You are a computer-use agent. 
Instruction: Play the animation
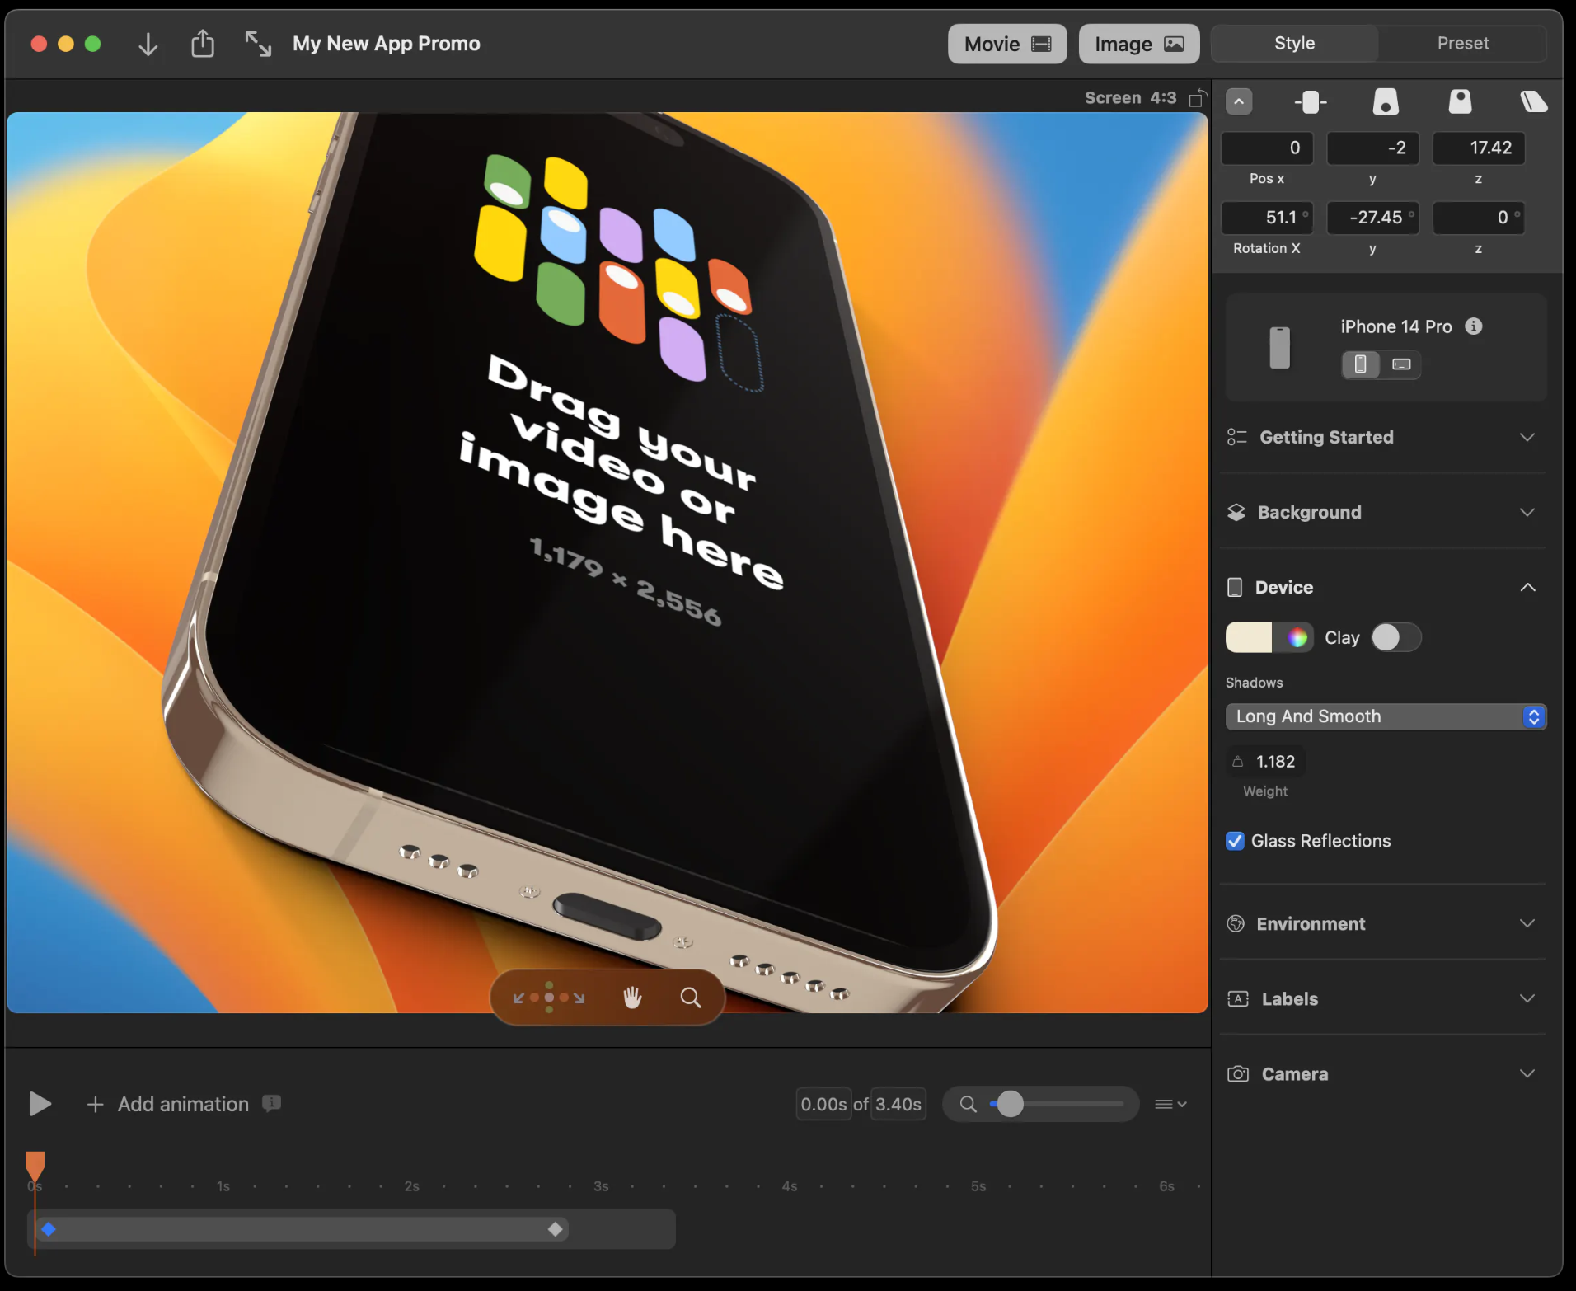click(40, 1103)
